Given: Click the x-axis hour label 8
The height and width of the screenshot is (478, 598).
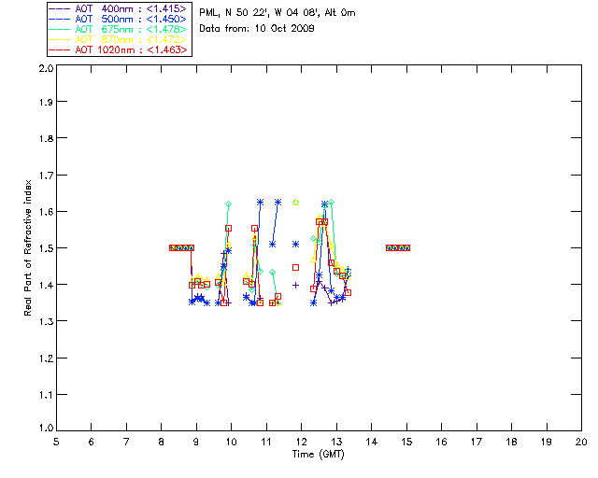Looking at the screenshot, I should pos(162,442).
